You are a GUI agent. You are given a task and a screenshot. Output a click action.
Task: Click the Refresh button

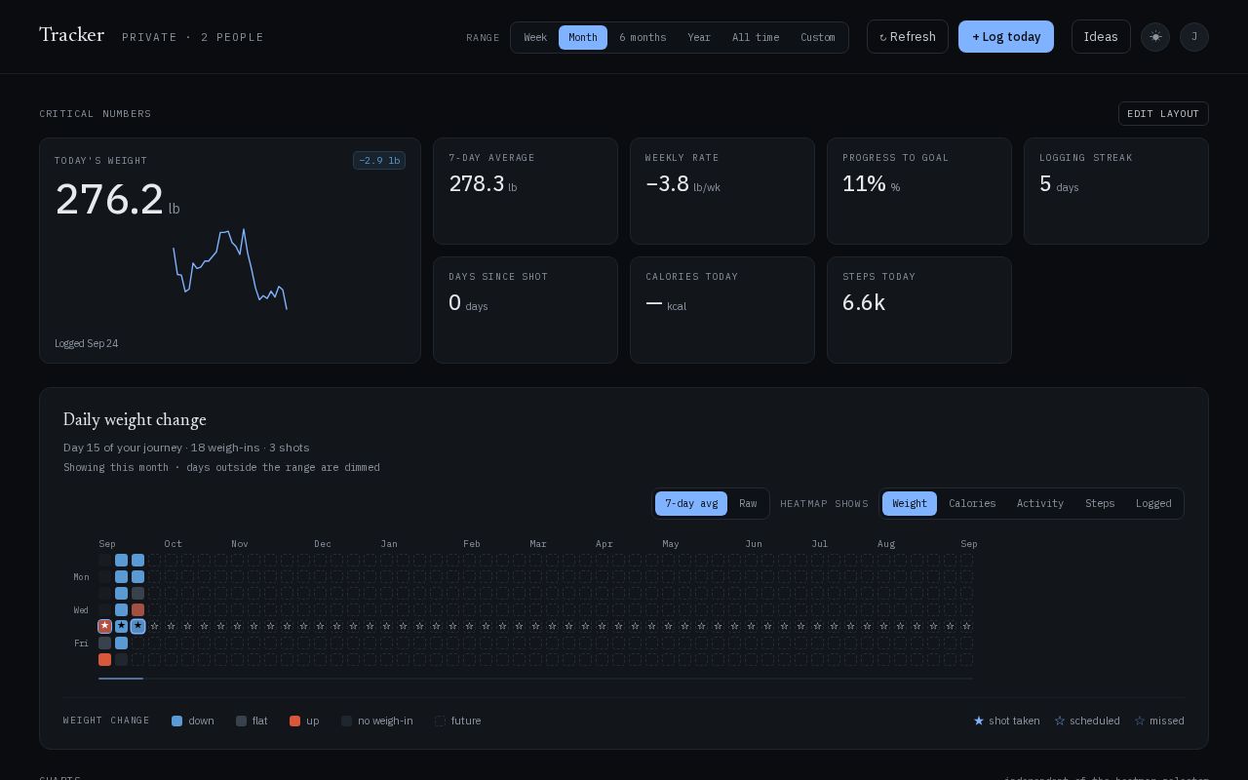[x=908, y=37]
